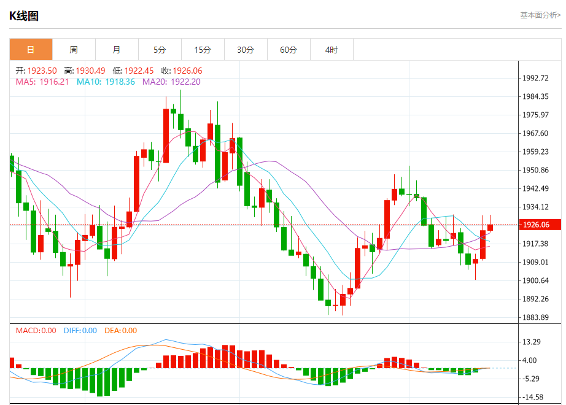Click the 1909.01 price axis label

coord(536,263)
